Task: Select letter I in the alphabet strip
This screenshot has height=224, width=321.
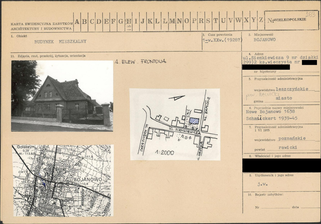Action: click(136, 21)
